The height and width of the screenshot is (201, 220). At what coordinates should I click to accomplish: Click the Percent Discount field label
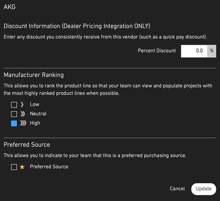pos(157,50)
